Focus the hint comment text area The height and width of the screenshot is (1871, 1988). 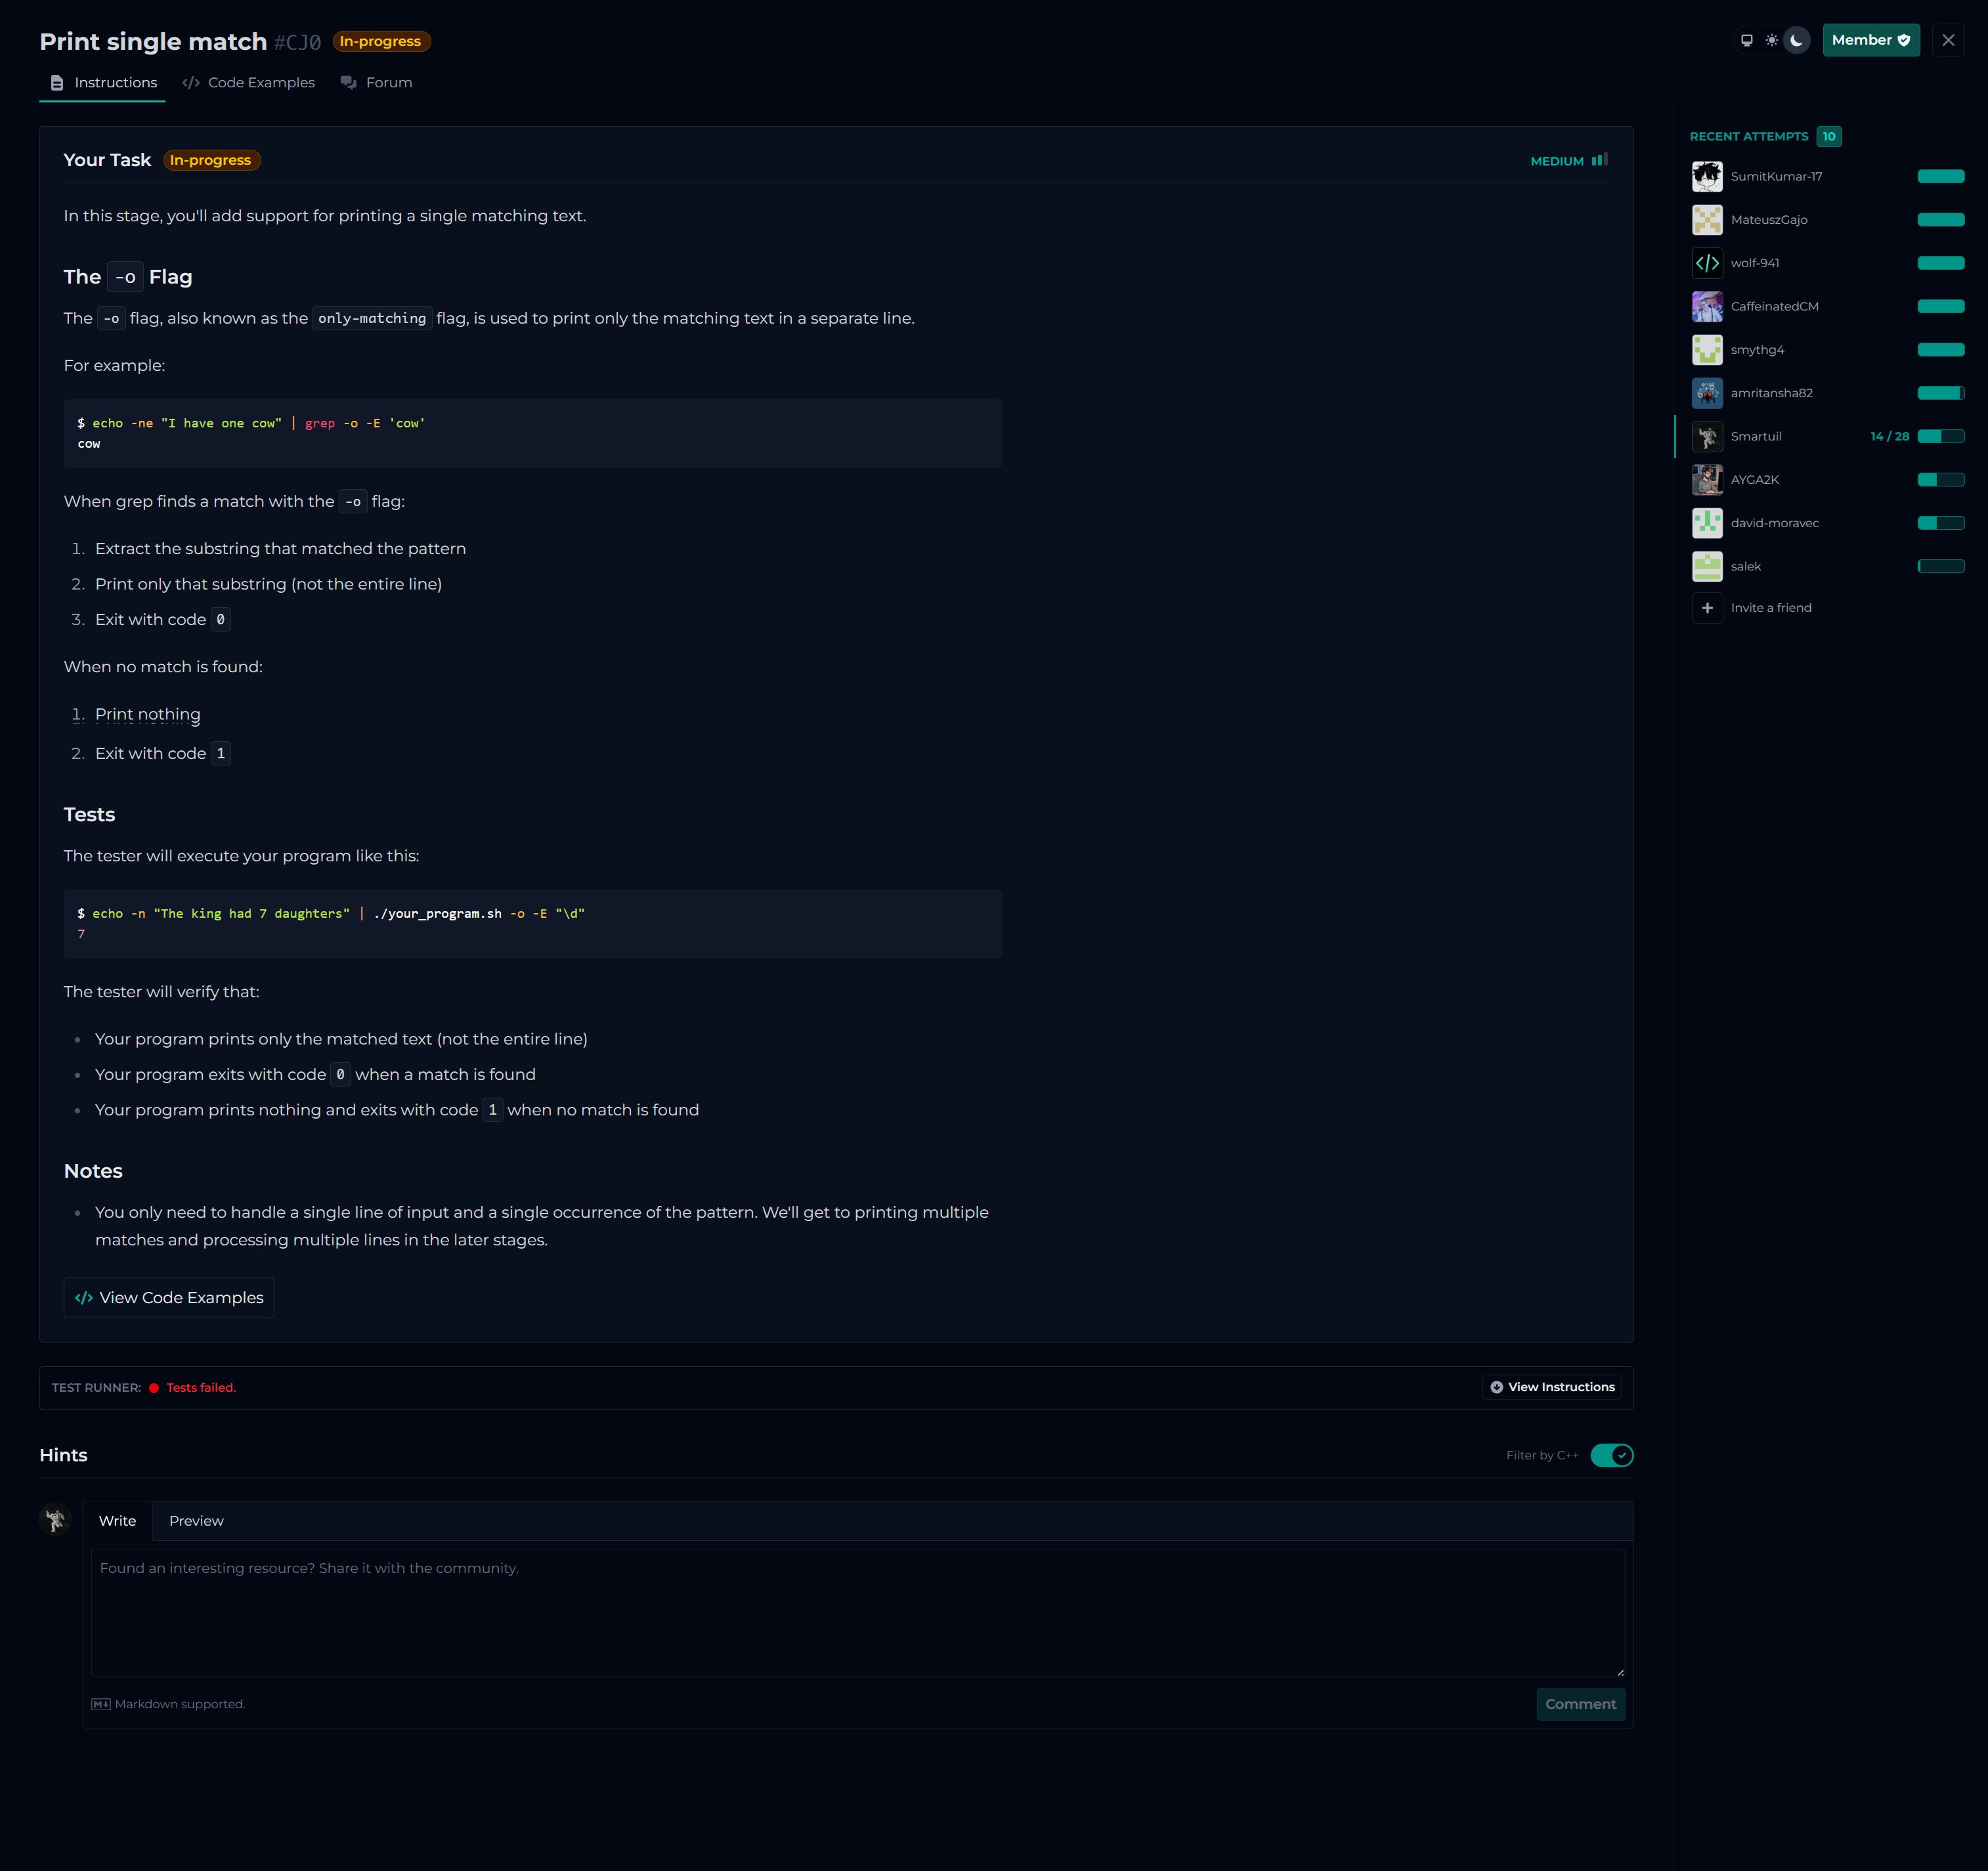(x=857, y=1612)
